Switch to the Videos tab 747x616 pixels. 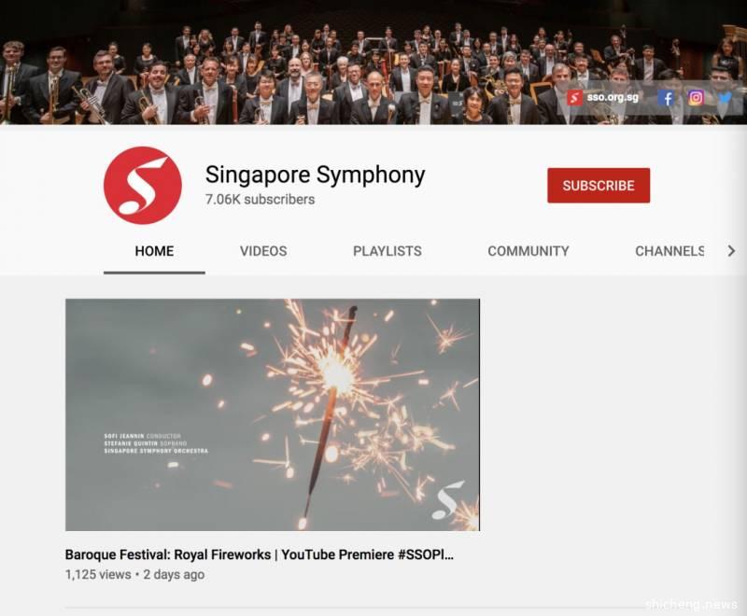(x=263, y=251)
